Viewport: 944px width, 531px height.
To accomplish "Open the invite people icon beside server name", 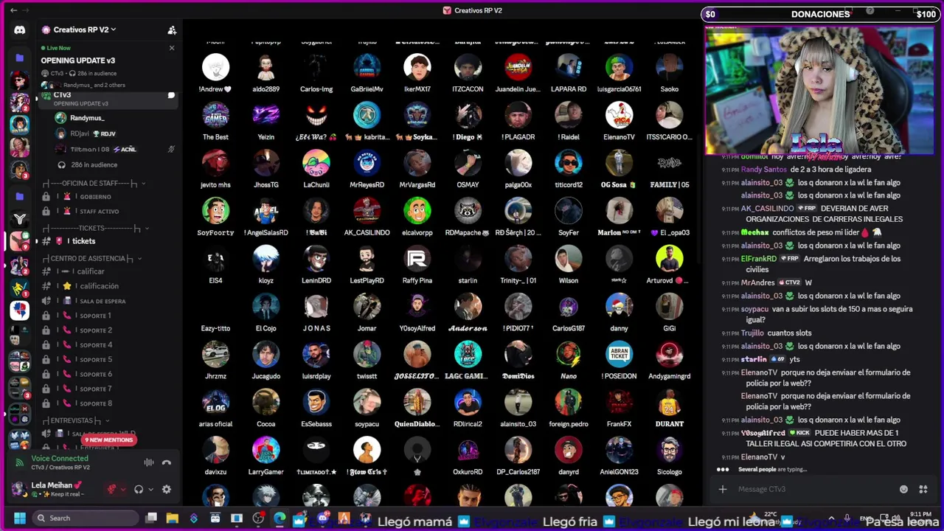I will pyautogui.click(x=172, y=30).
